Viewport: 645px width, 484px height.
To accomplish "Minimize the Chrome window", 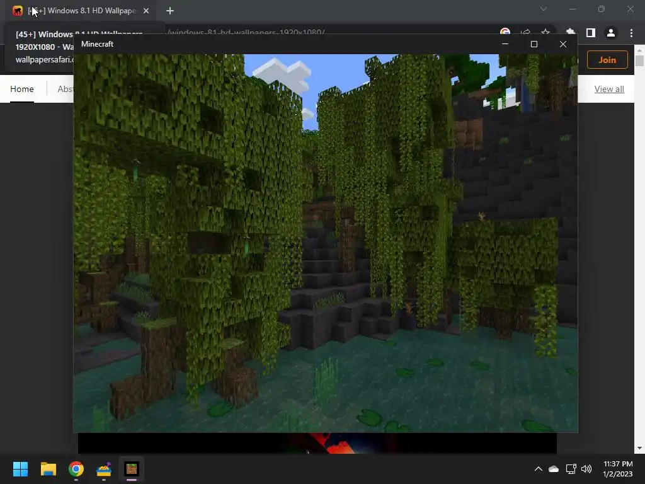I will coord(572,9).
